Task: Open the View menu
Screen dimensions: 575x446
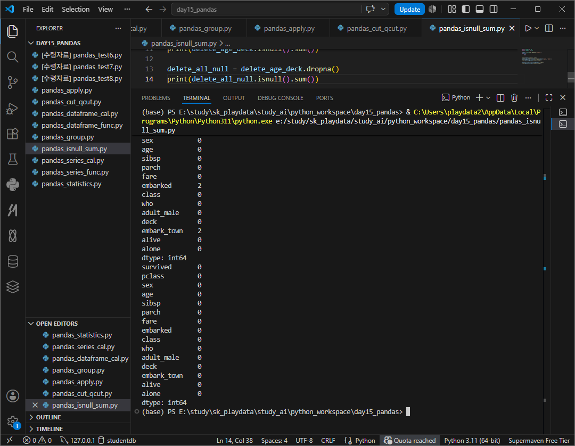Action: pyautogui.click(x=105, y=9)
